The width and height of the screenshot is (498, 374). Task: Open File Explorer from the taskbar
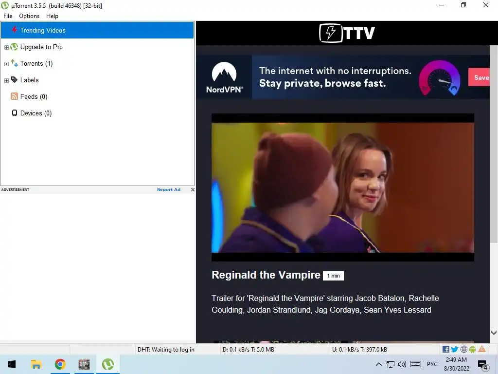36,364
